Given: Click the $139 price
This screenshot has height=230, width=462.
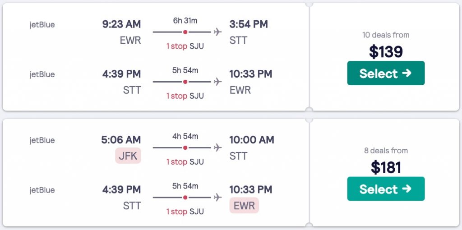Looking at the screenshot, I should coord(386,52).
